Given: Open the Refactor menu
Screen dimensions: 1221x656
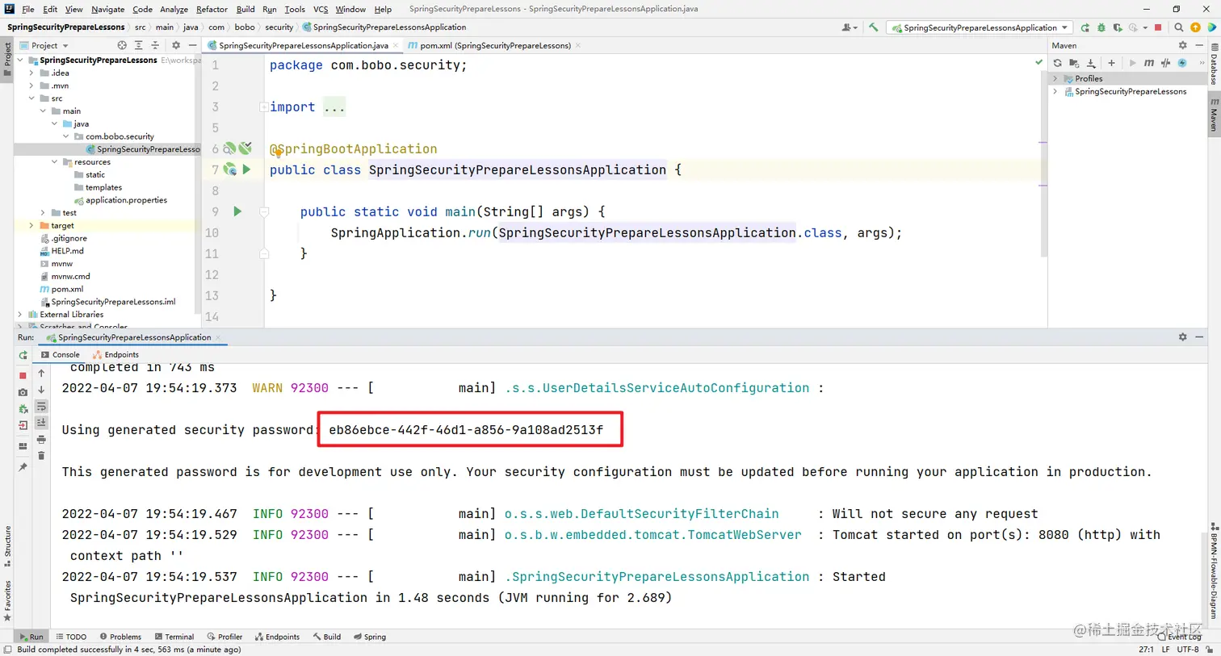Looking at the screenshot, I should tap(212, 9).
